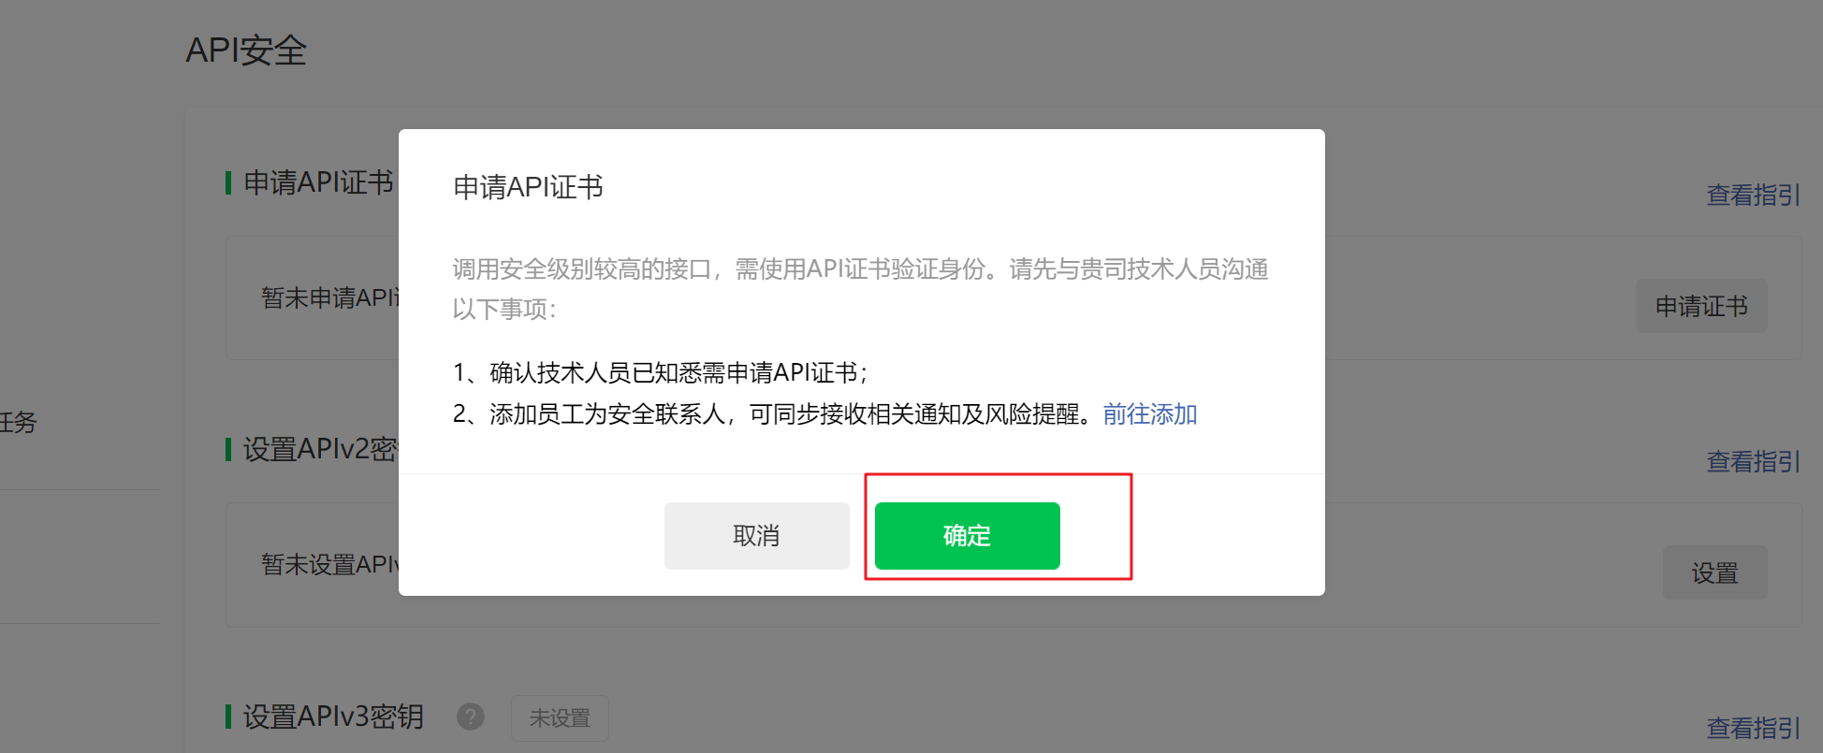
Task: Click the 设置 button for APIv2 key
Action: click(x=1714, y=572)
